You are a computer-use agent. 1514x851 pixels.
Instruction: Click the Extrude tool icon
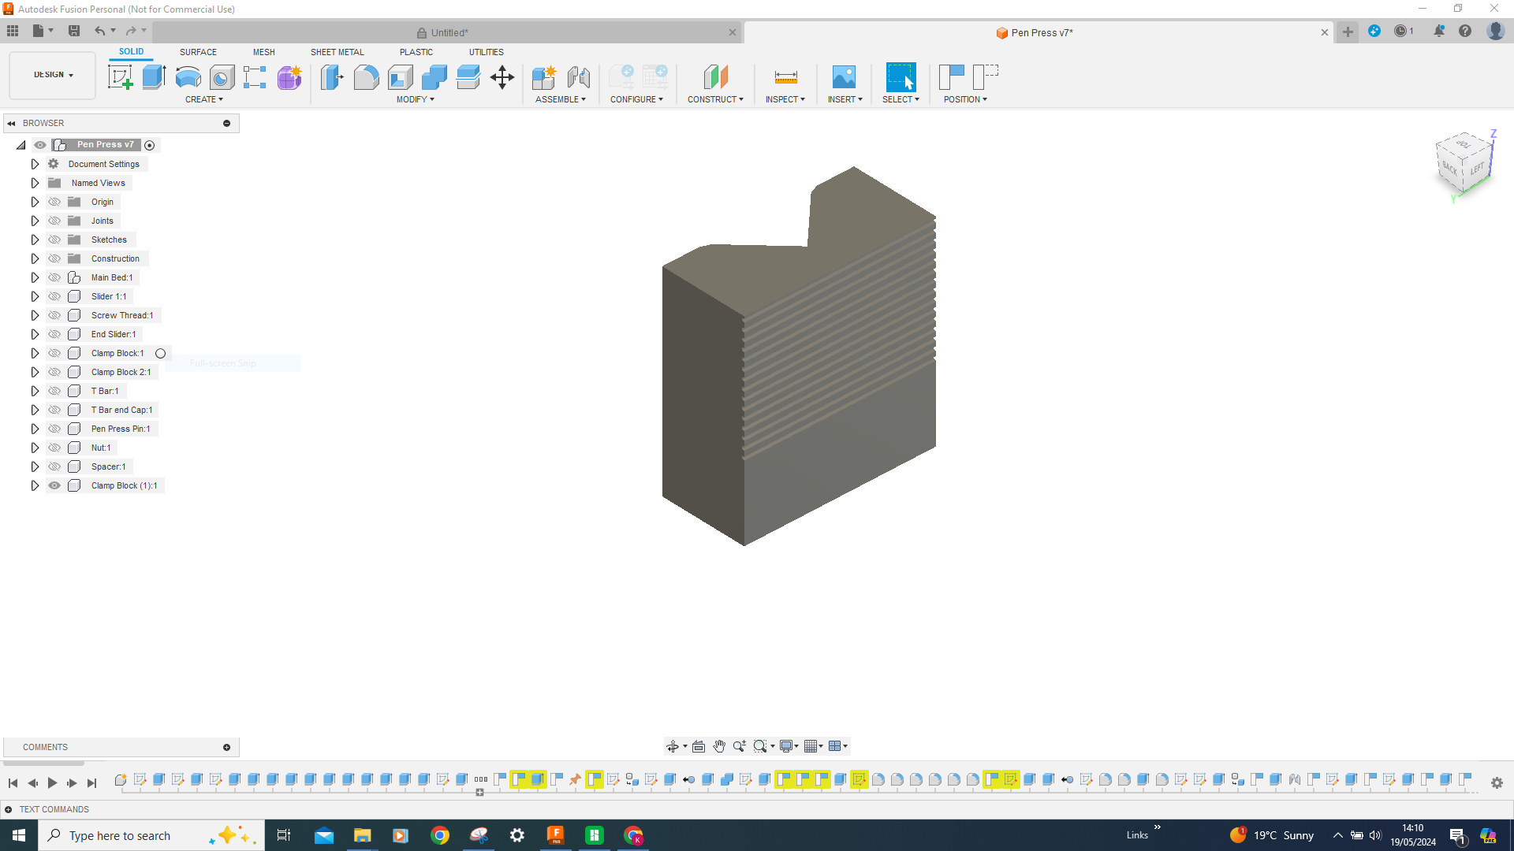154,77
